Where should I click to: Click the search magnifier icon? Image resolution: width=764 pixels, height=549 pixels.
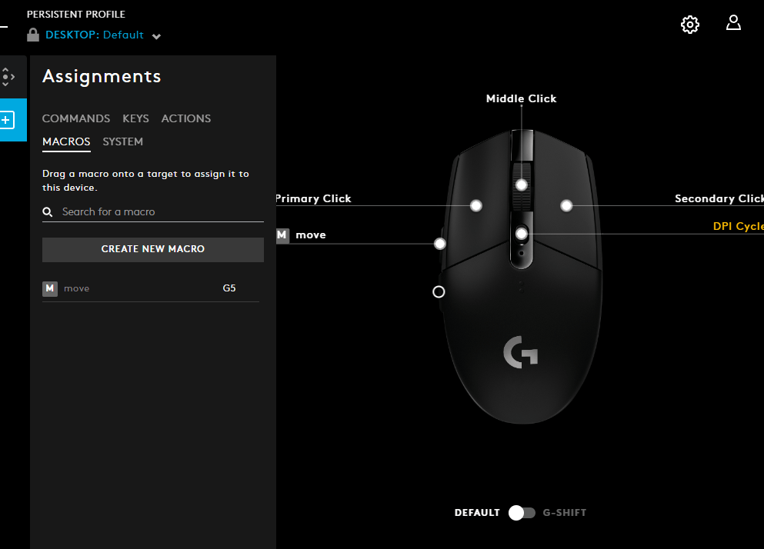coord(48,212)
